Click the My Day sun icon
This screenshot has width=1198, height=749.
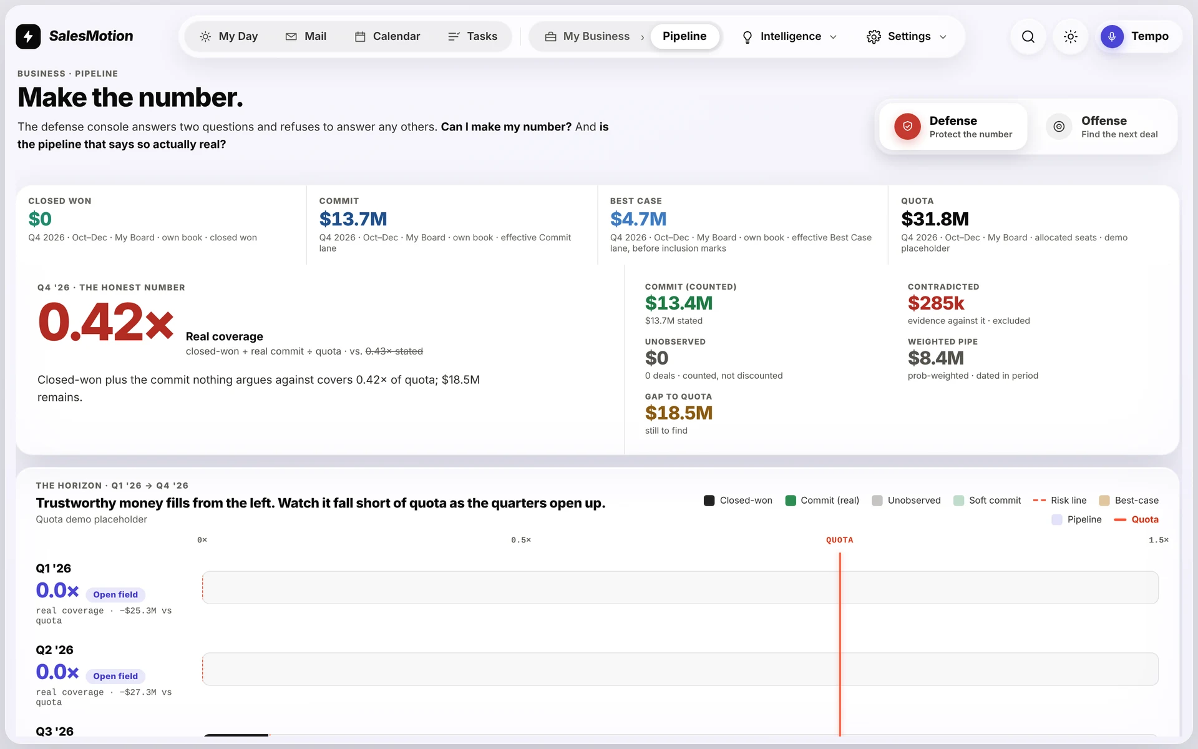coord(205,37)
